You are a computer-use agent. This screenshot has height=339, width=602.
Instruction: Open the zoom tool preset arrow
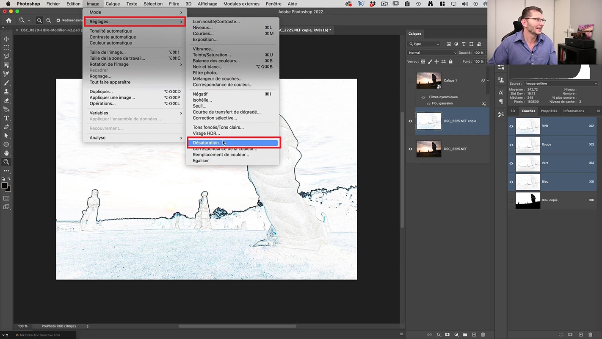pos(29,21)
